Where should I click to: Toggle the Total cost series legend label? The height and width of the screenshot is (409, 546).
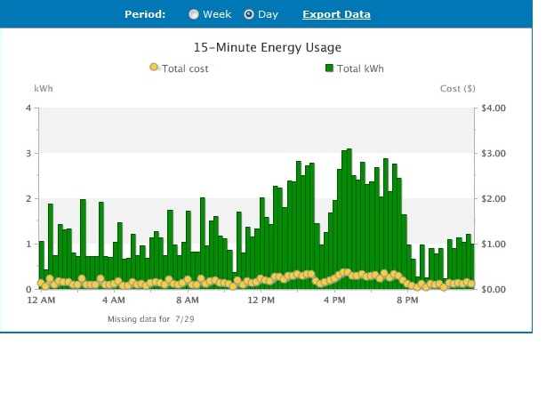point(185,68)
